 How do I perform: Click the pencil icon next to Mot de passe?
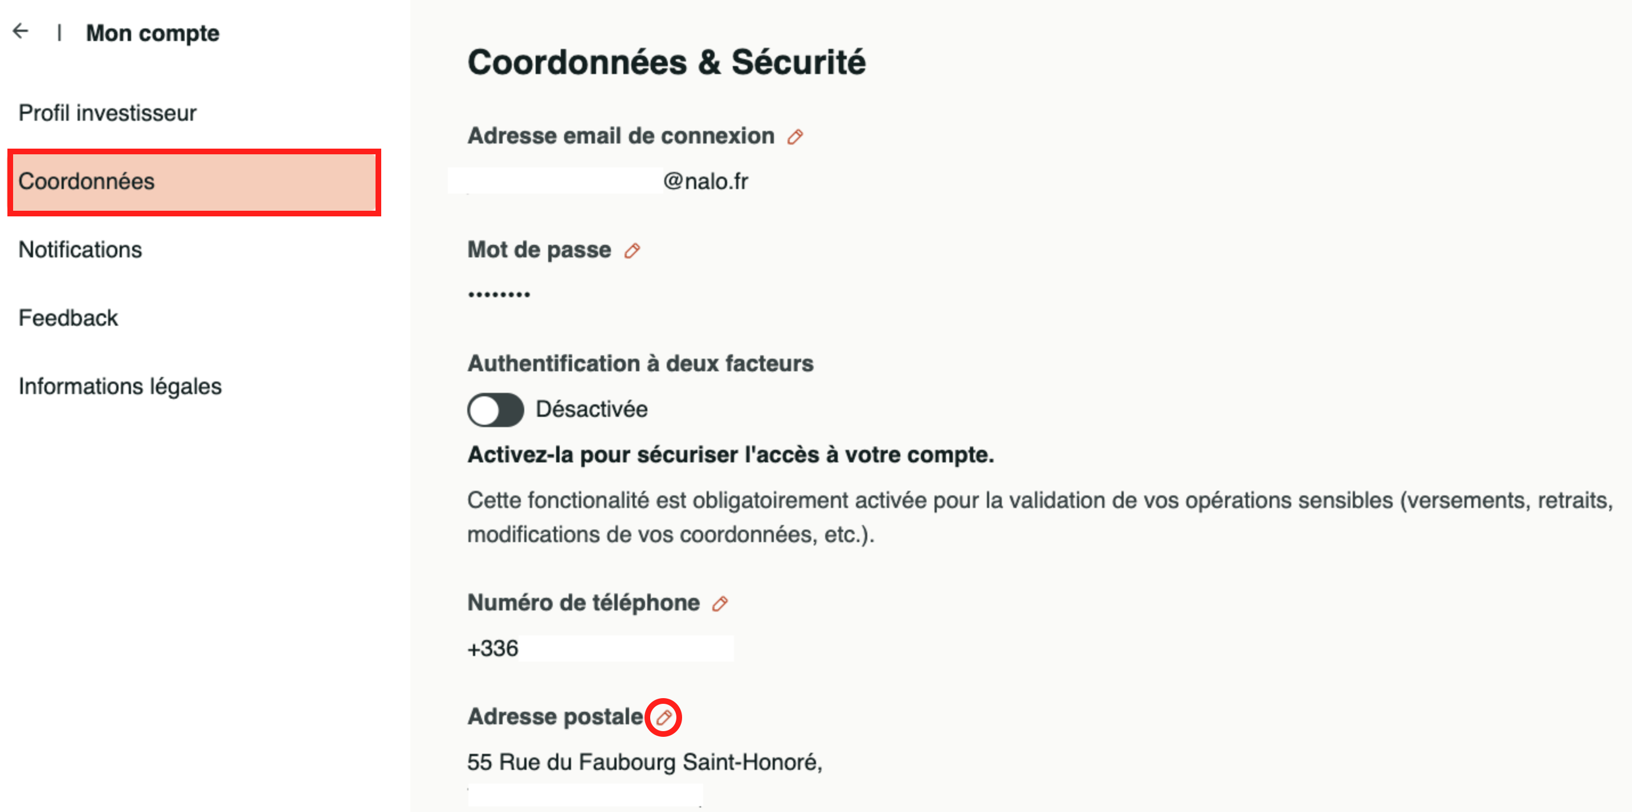631,251
